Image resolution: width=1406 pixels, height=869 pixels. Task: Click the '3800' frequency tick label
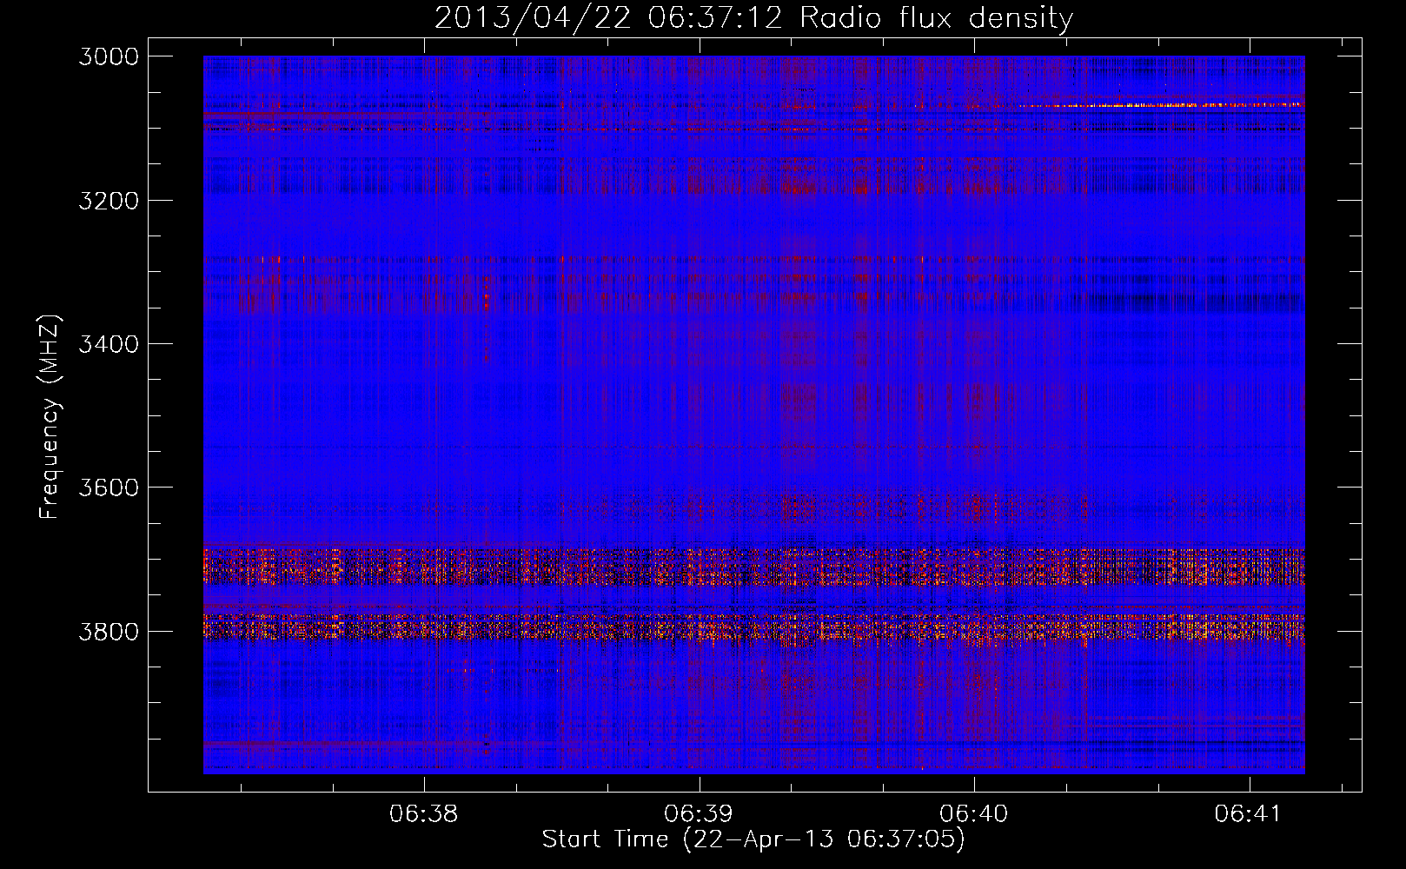point(109,631)
